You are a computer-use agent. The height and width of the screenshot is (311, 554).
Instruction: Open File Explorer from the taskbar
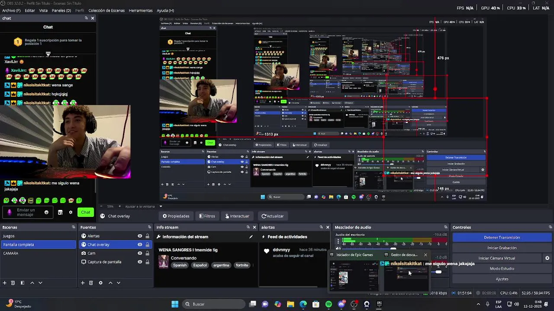290,304
